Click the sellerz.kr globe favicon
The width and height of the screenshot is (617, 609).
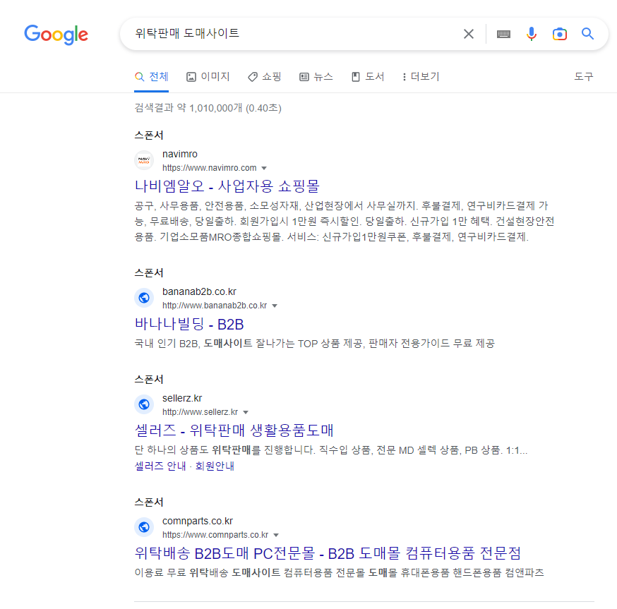pyautogui.click(x=144, y=404)
